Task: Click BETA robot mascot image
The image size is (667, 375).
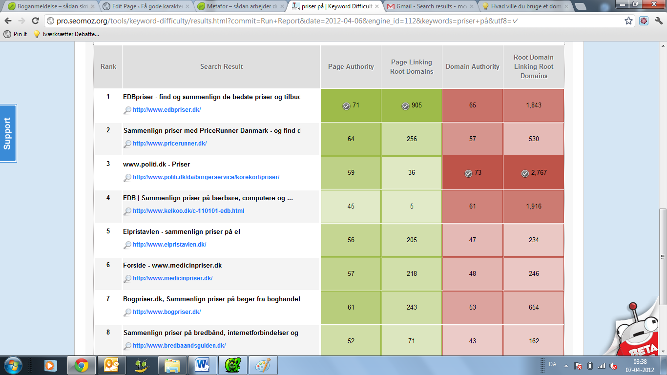Action: (635, 330)
